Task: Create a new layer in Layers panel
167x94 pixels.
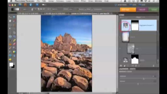Action: 121,66
